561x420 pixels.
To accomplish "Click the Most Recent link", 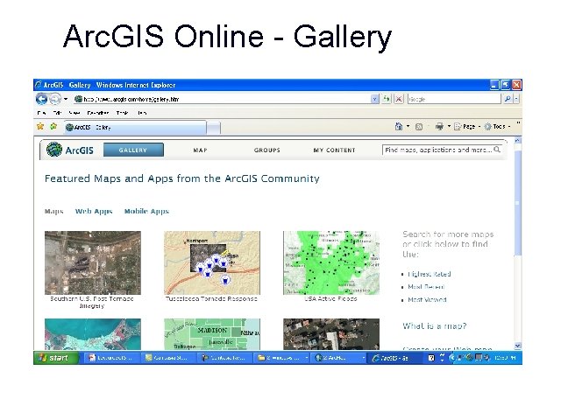I will [x=426, y=287].
